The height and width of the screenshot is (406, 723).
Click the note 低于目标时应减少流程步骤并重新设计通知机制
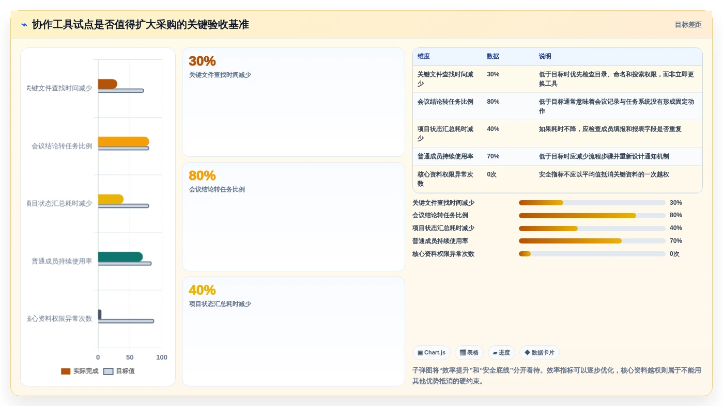pos(604,156)
